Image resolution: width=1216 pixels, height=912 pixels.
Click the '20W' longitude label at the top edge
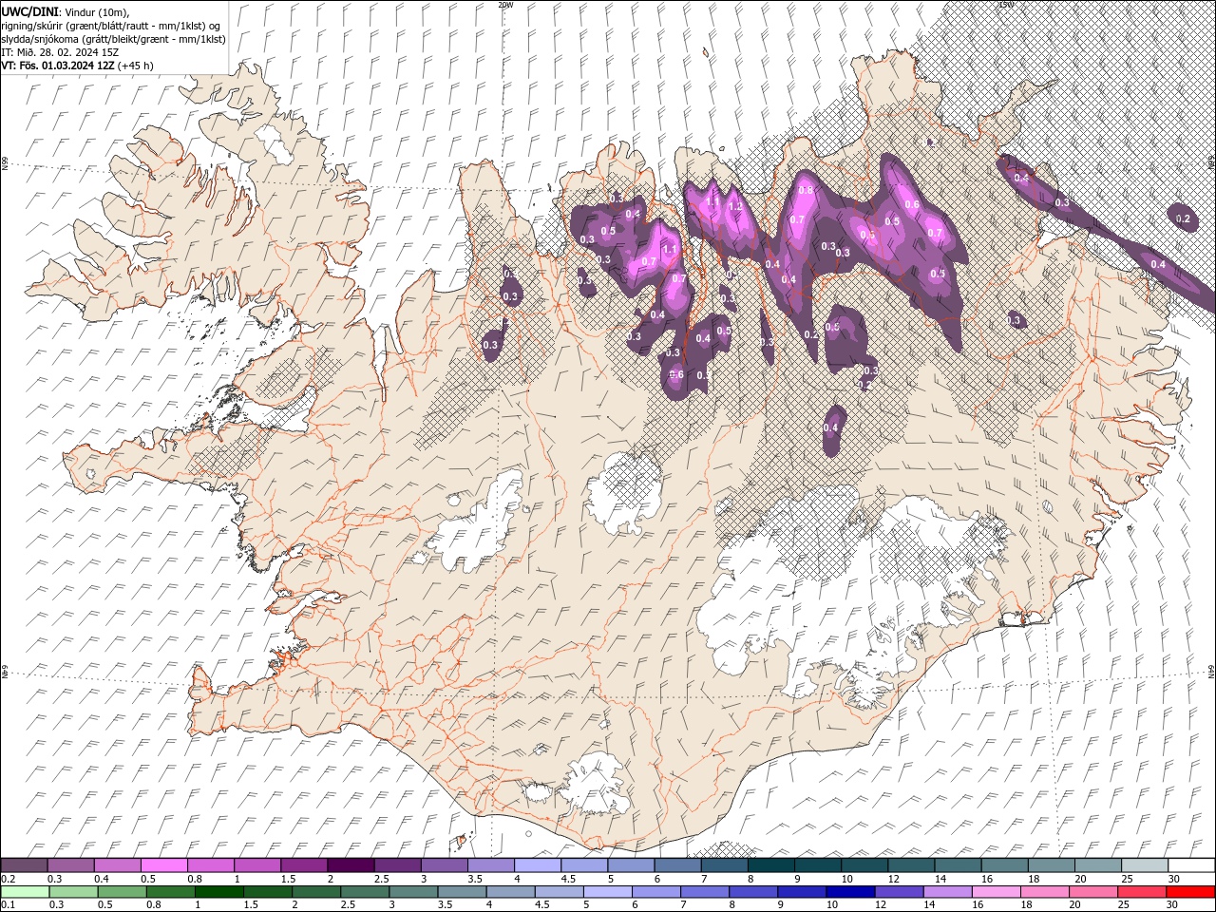coord(505,5)
